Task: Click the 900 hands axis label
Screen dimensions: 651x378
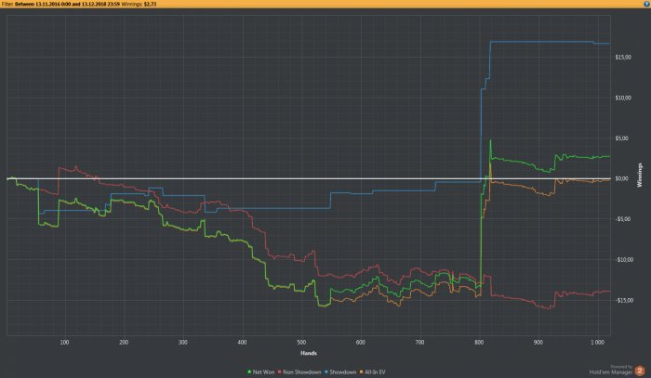Action: click(x=538, y=343)
